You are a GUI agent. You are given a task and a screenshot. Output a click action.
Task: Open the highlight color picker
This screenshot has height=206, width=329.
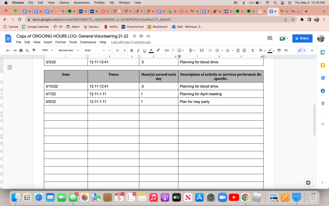point(158,50)
